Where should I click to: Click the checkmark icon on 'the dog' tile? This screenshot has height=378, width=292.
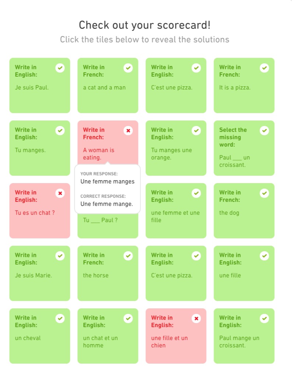click(264, 193)
